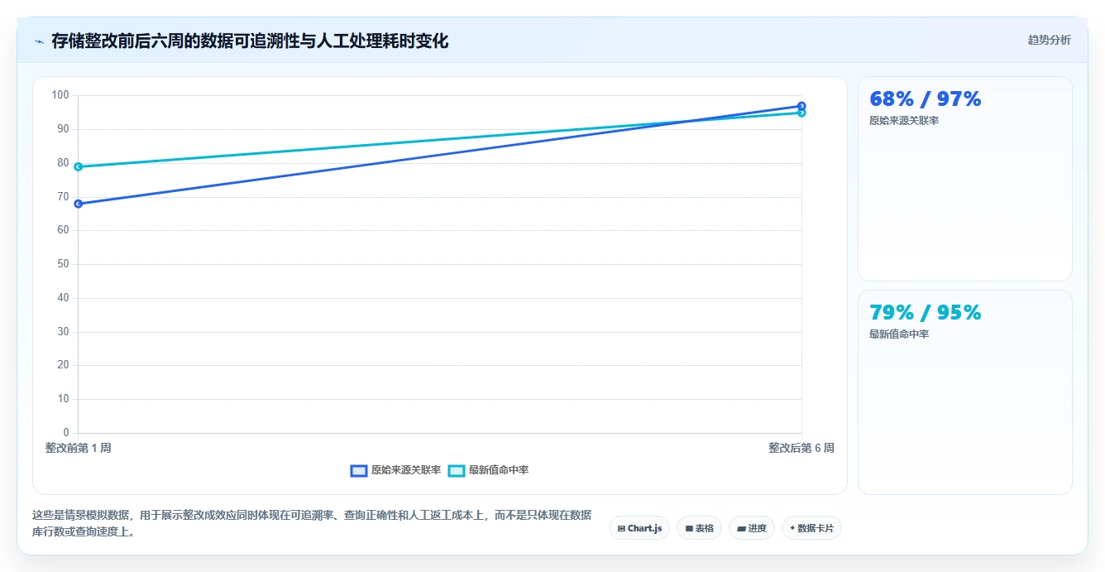
Task: Click the teal data point at 95
Action: [801, 113]
